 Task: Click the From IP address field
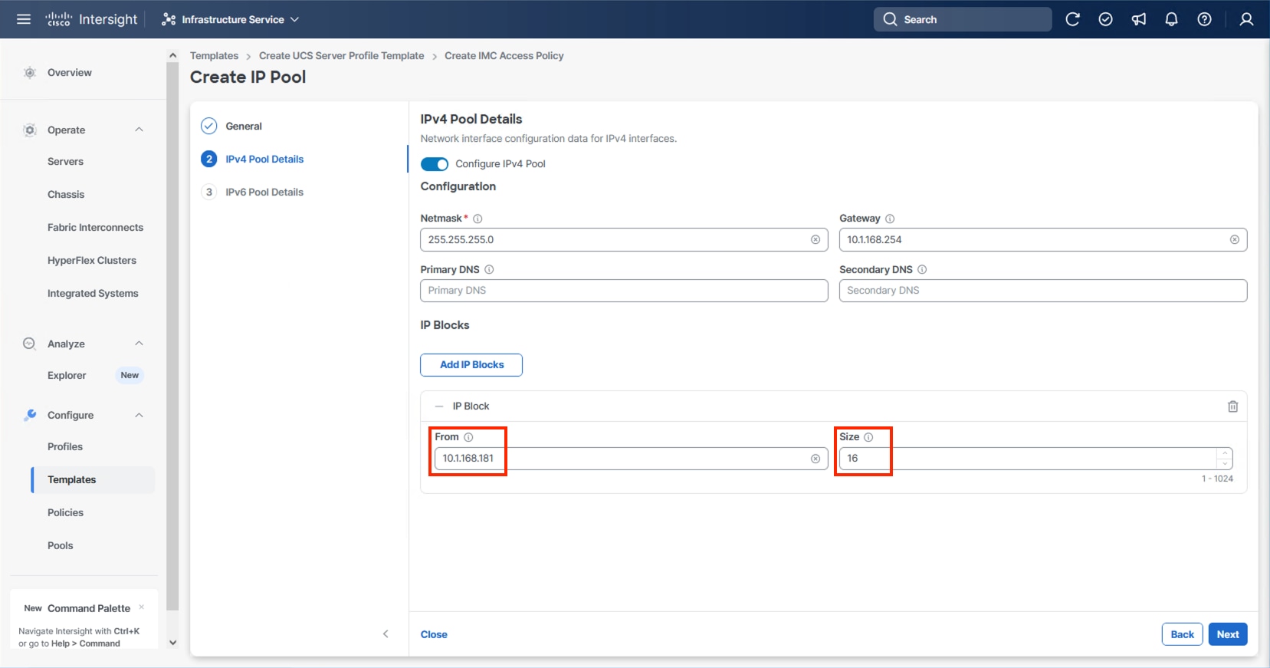tap(632, 459)
